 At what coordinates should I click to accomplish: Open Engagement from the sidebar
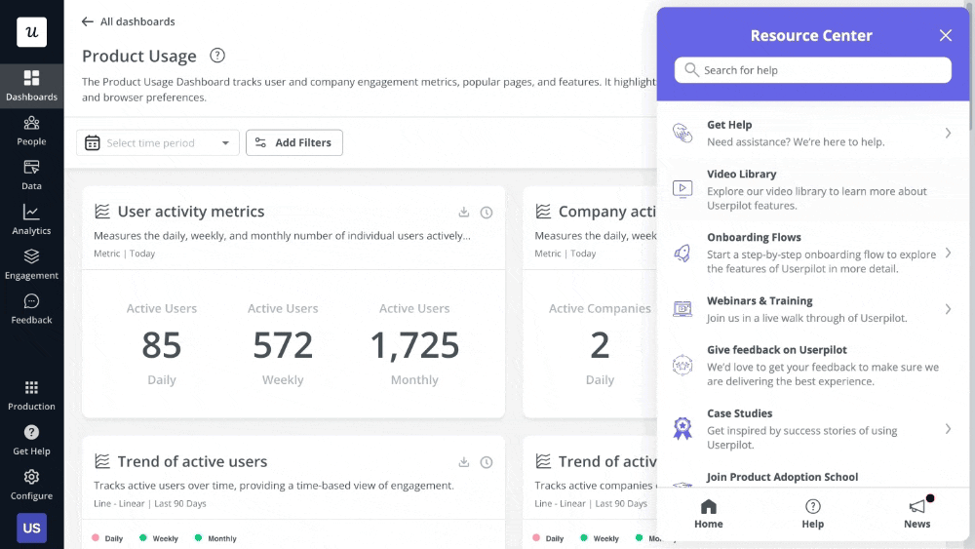(x=31, y=263)
